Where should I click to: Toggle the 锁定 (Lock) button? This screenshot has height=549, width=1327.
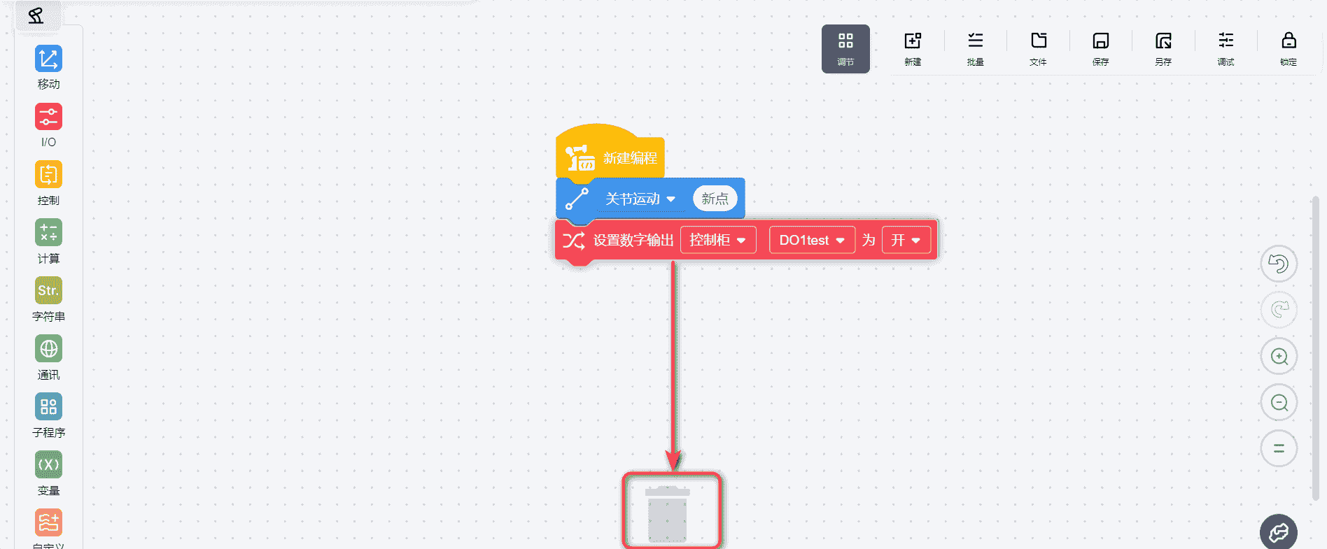pos(1289,48)
